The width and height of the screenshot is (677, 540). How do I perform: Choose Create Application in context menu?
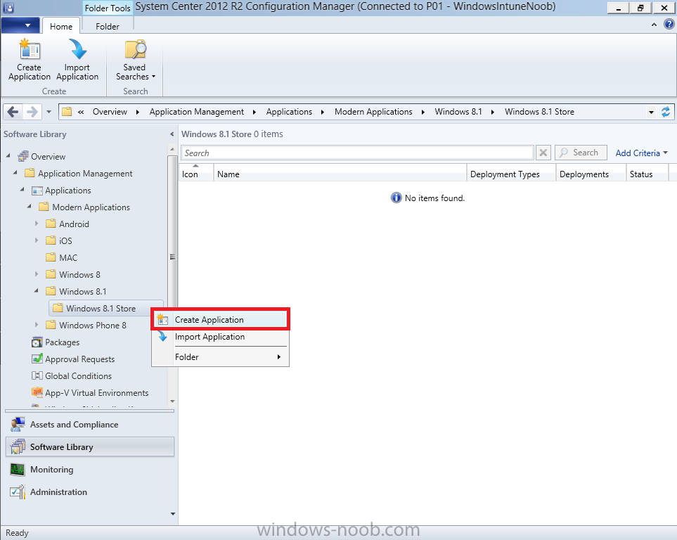pos(220,320)
